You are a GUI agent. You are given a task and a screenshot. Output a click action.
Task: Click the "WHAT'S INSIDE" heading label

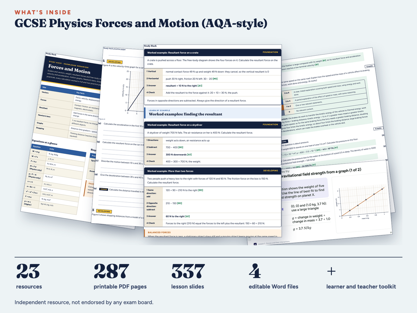[43, 13]
